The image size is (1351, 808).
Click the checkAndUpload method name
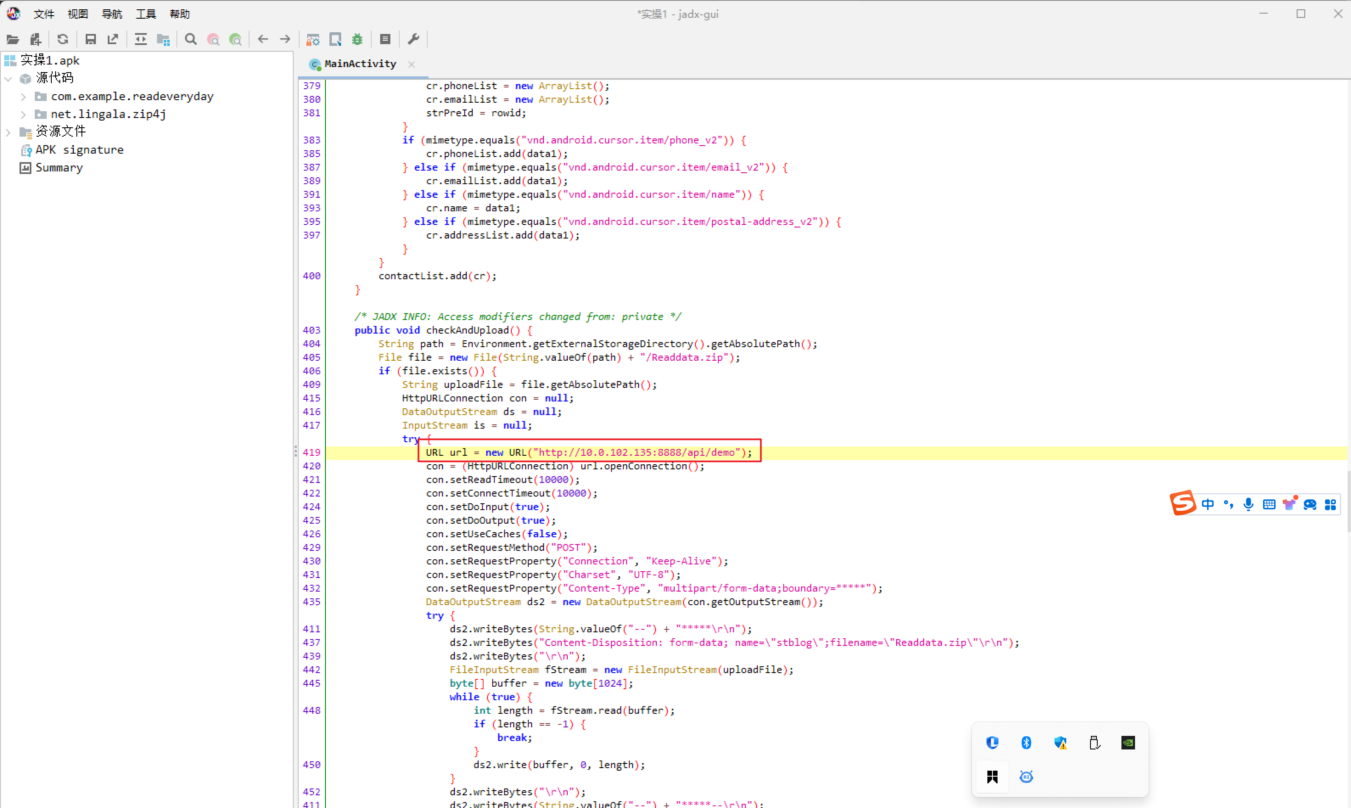point(468,331)
